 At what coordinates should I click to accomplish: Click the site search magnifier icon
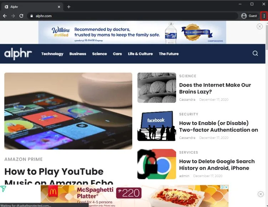tap(256, 53)
